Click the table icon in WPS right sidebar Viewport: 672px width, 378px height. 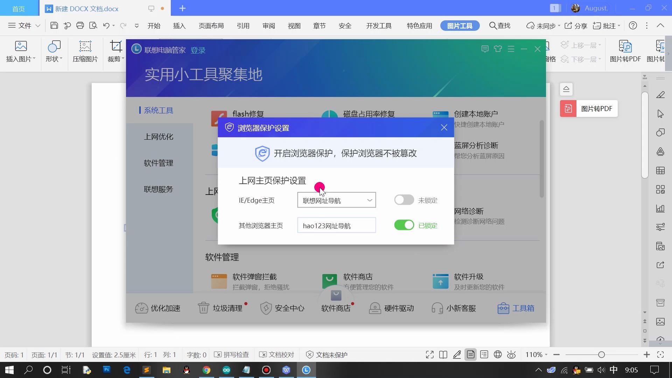(660, 170)
